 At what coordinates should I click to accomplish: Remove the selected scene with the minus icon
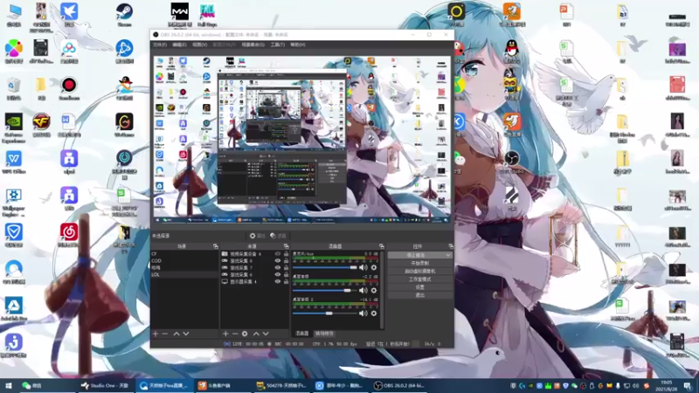pyautogui.click(x=165, y=334)
